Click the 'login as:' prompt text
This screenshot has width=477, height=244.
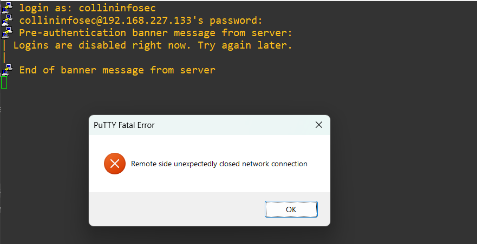coord(45,9)
